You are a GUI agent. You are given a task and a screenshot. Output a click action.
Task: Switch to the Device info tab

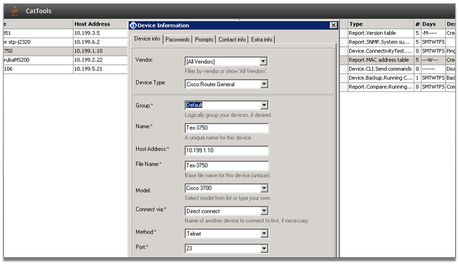coord(147,39)
